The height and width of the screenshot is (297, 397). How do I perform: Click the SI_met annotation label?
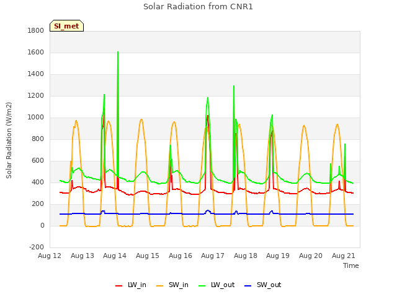[x=66, y=26]
